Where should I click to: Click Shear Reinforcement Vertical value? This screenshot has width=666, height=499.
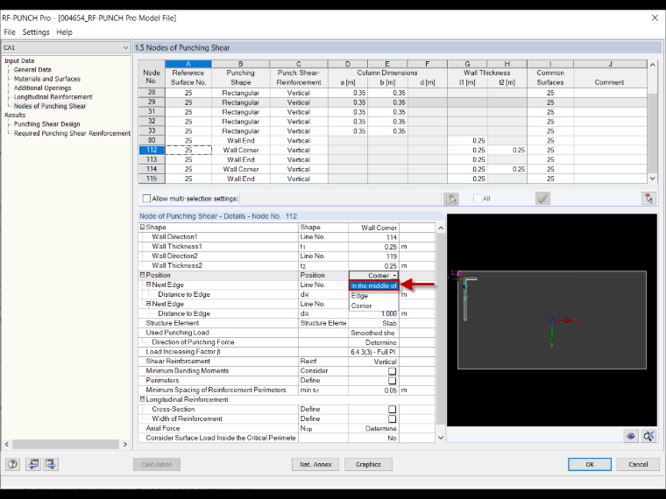tap(373, 362)
